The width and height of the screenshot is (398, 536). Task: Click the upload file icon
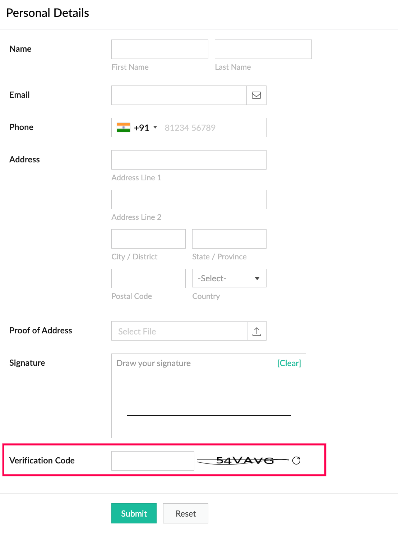click(256, 331)
